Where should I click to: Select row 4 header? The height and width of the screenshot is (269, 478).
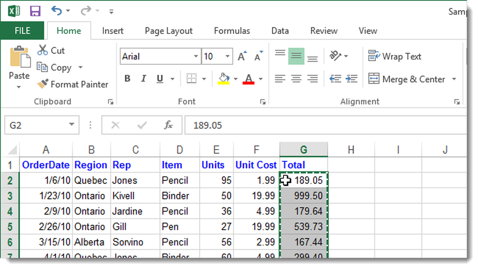point(10,211)
